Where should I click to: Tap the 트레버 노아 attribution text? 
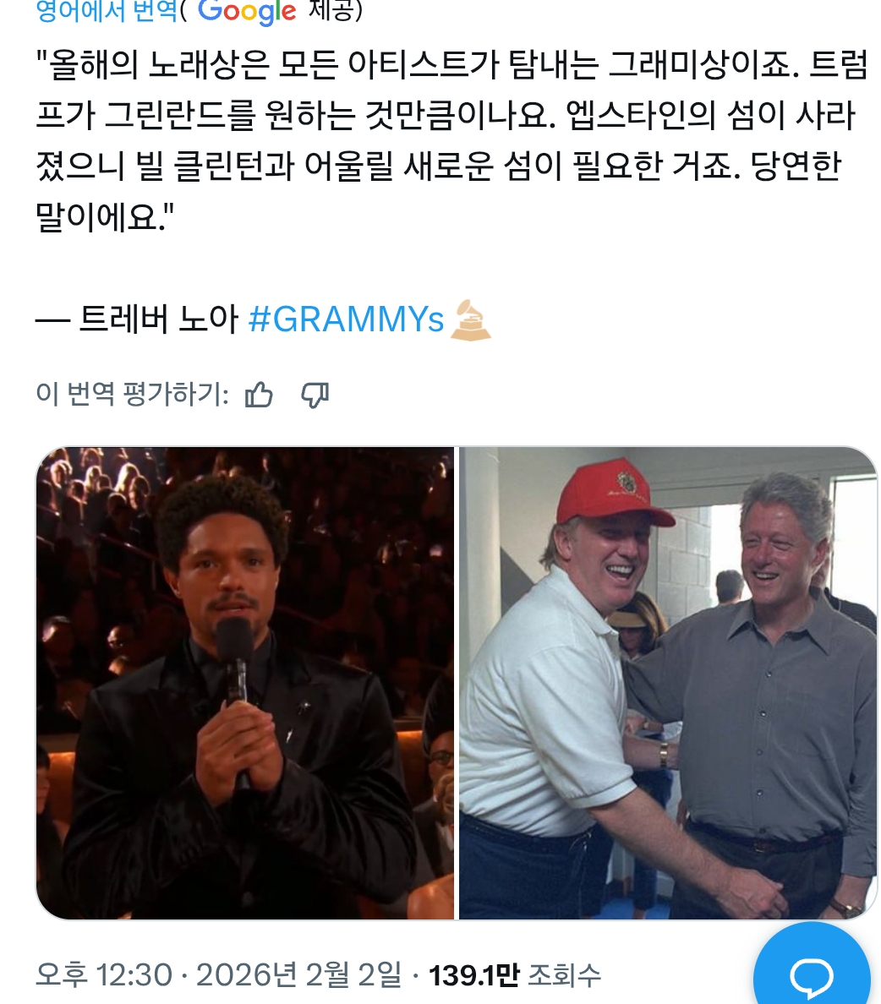coord(157,319)
